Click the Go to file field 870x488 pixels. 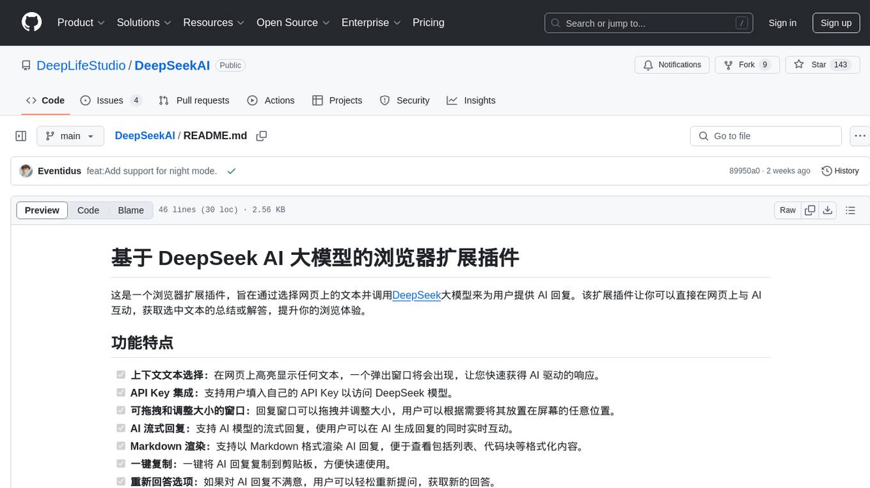click(x=766, y=136)
